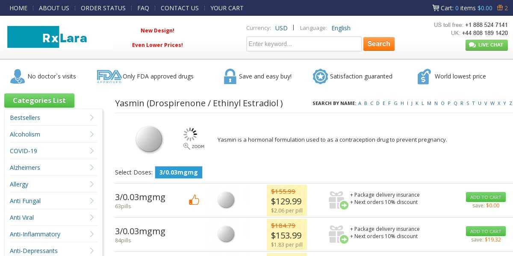
Task: Add the 63pills package to cart
Action: (486, 197)
